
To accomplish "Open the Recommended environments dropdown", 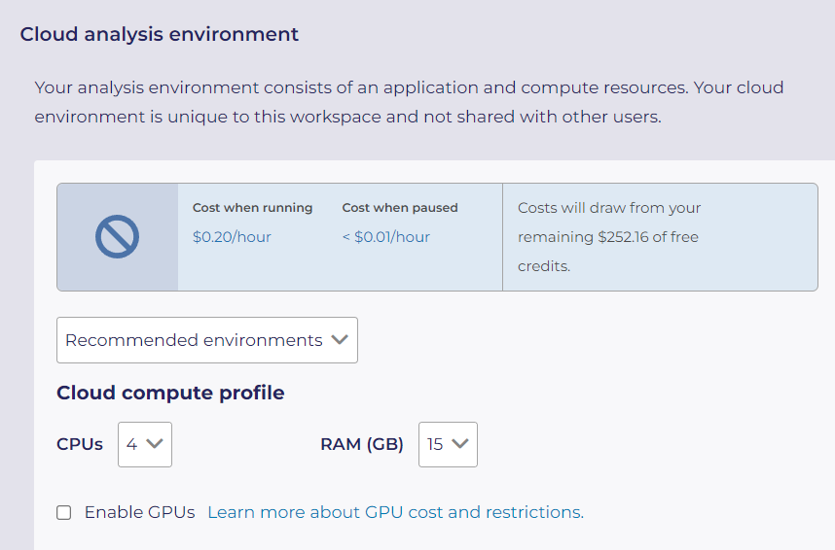I will [207, 340].
